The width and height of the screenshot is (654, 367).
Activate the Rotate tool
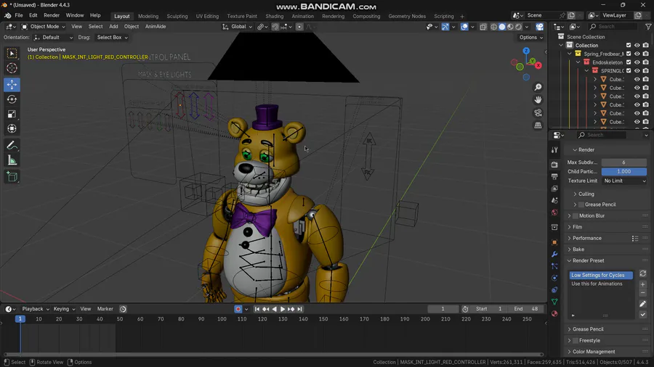click(x=12, y=99)
